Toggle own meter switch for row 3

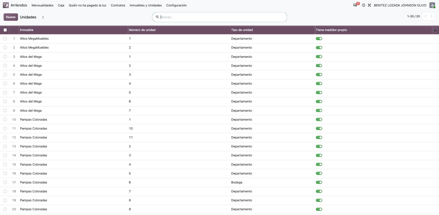(x=319, y=57)
